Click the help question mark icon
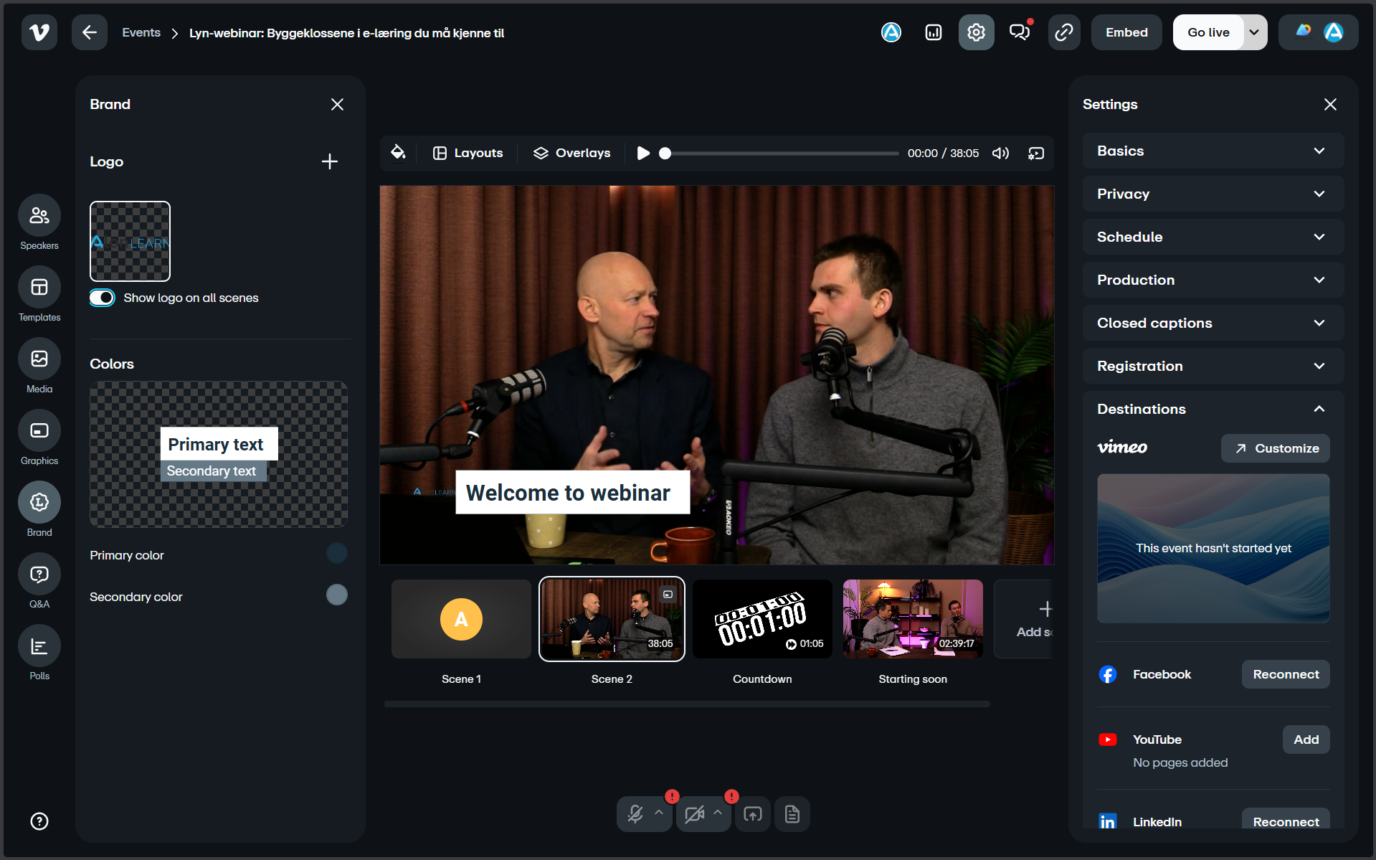The width and height of the screenshot is (1376, 860). tap(39, 821)
